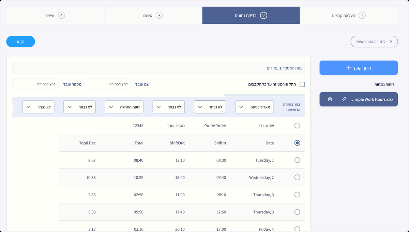Click step 3 circle icon
Viewport: 409px width, 232px height.
coord(159,16)
